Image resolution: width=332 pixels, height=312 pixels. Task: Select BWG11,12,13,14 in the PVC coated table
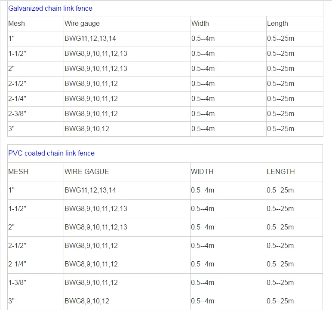(90, 190)
